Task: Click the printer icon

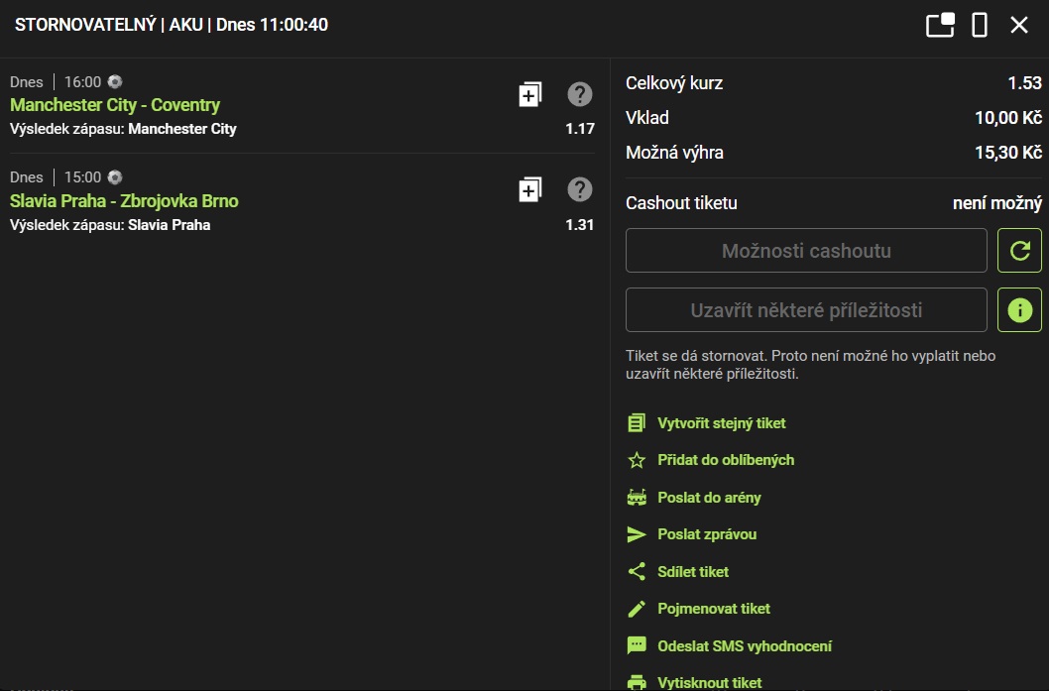Action: coord(637,682)
